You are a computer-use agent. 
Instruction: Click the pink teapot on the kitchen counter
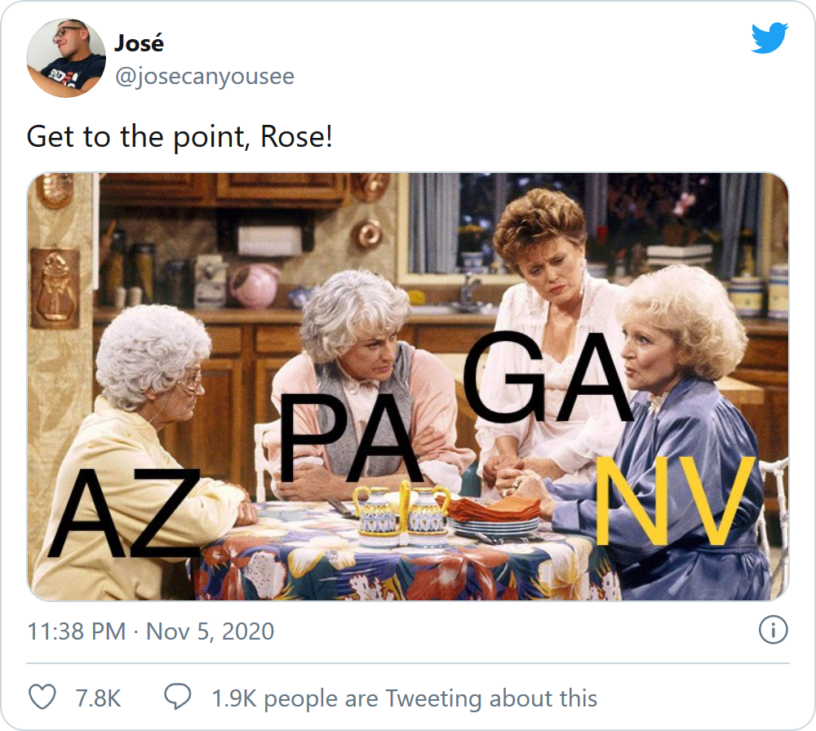[x=255, y=286]
